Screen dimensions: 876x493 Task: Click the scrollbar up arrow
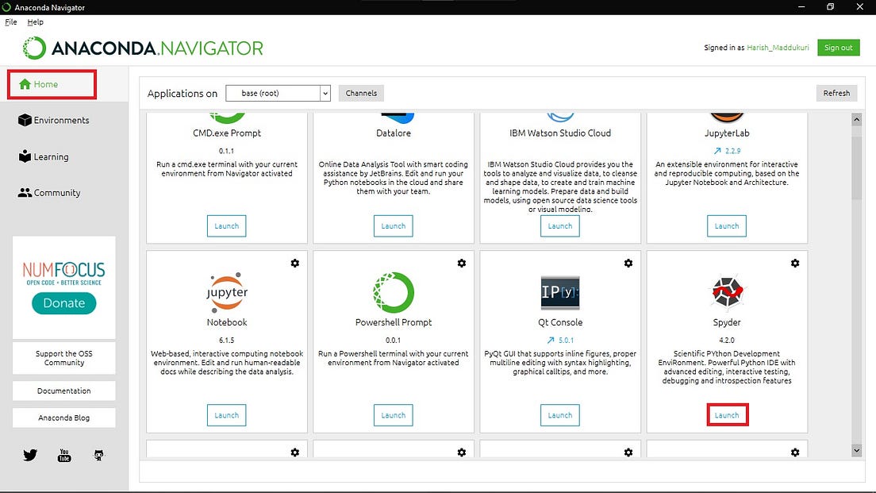pos(856,119)
